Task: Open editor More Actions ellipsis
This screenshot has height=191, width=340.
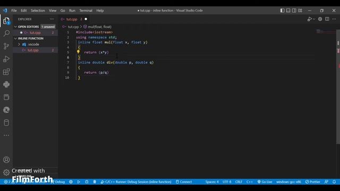Action: (x=334, y=19)
